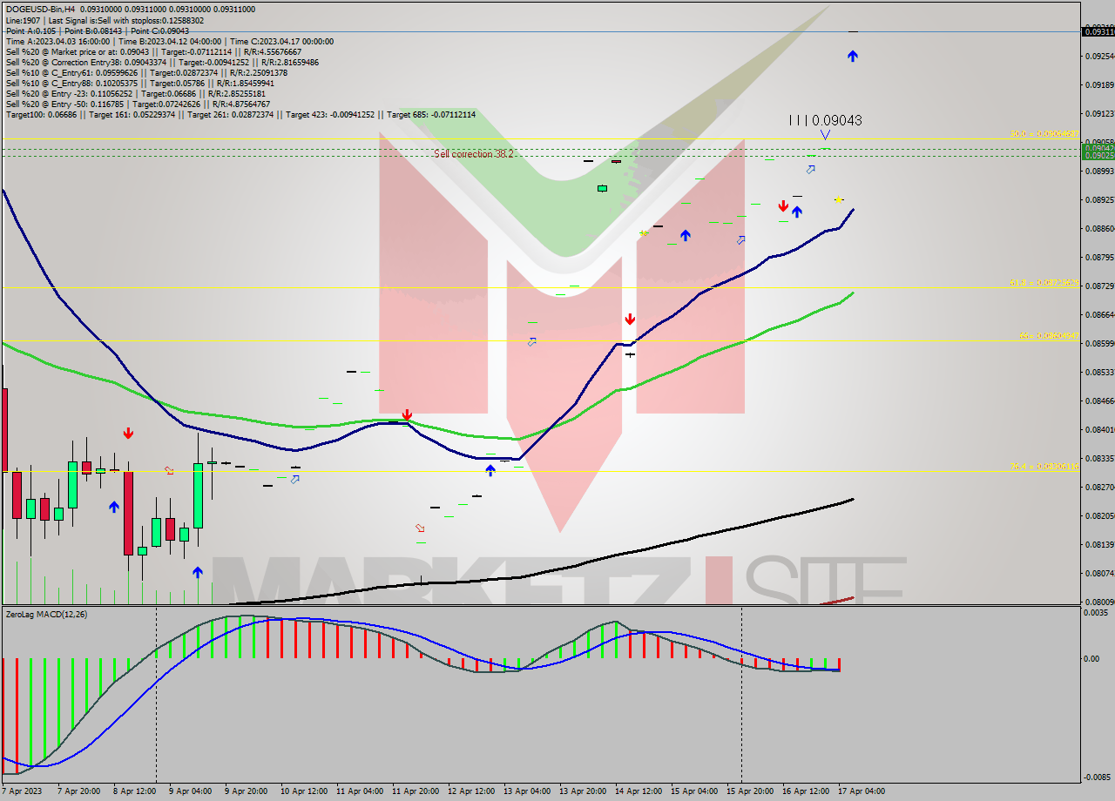Click the 'Last Signal is:Sell' info line
1115x801 pixels.
tap(105, 20)
